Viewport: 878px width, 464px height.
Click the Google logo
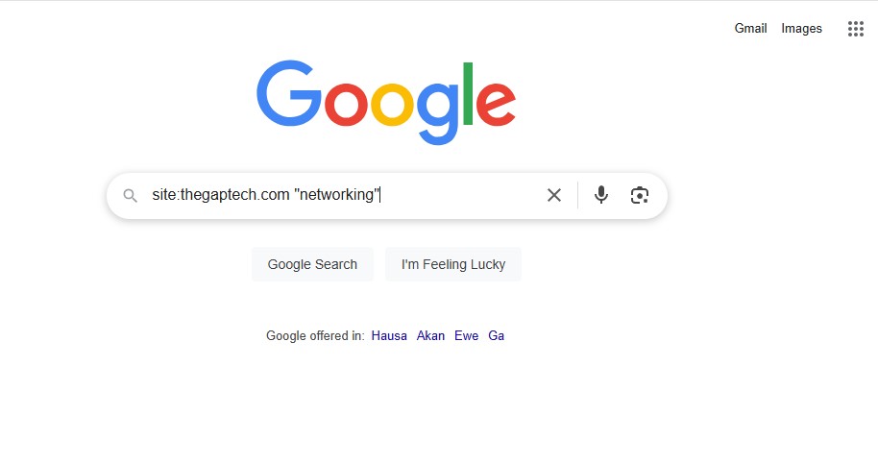386,103
